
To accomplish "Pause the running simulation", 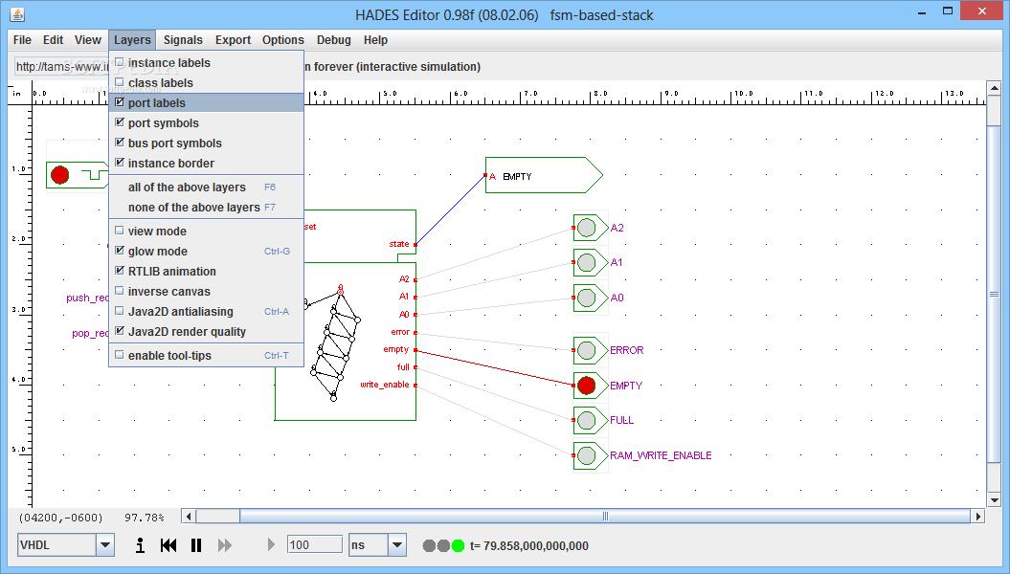I will click(196, 545).
